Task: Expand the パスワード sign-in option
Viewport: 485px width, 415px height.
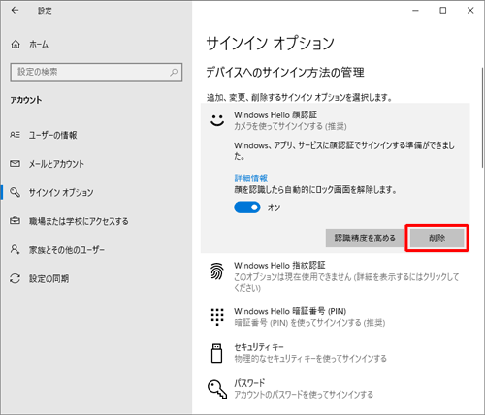Action: point(335,389)
